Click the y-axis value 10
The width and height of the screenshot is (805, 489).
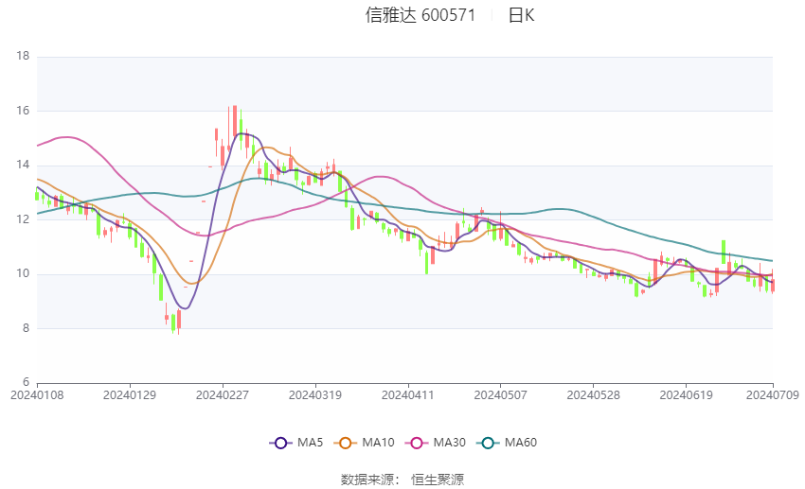(x=23, y=273)
